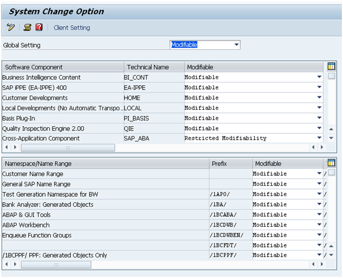Image resolution: width=343 pixels, height=278 pixels.
Task: Click left-side scroll-right arrow under Namespace table
Action: tap(15, 264)
